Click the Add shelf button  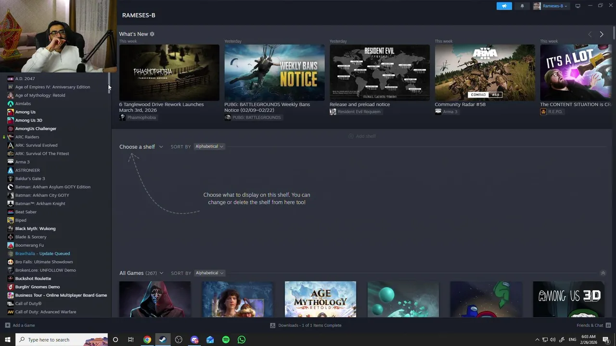[362, 136]
